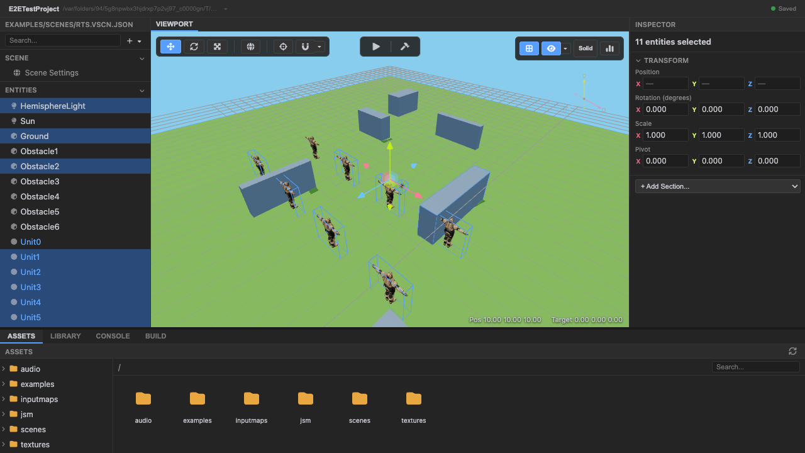This screenshot has width=805, height=453.
Task: Collapse the Transform section
Action: [x=638, y=60]
